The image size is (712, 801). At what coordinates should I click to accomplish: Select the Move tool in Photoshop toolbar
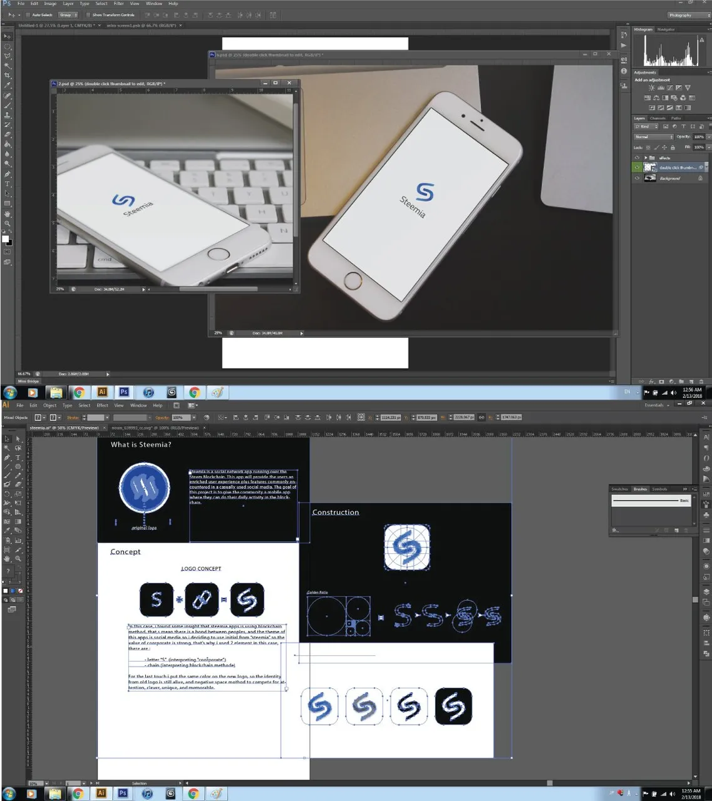(x=8, y=36)
